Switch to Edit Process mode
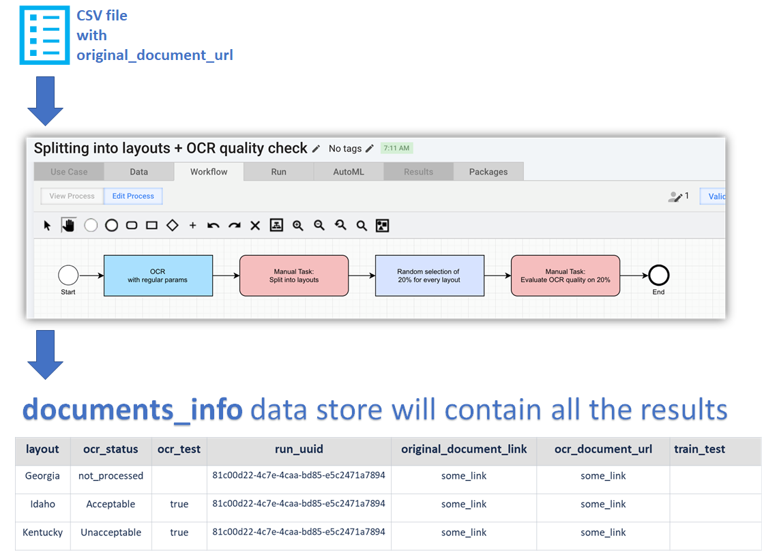Screen dimensions: 762x551 [133, 196]
